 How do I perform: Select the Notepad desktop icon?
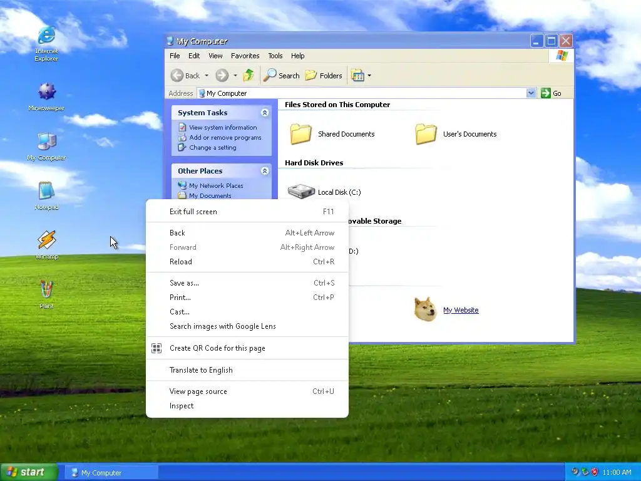point(46,195)
